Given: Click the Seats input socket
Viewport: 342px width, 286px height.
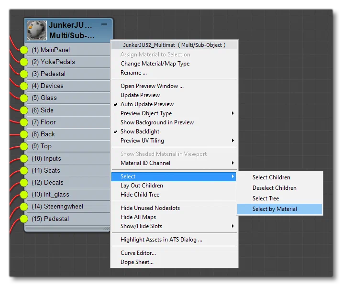Looking at the screenshot, I should click(24, 171).
